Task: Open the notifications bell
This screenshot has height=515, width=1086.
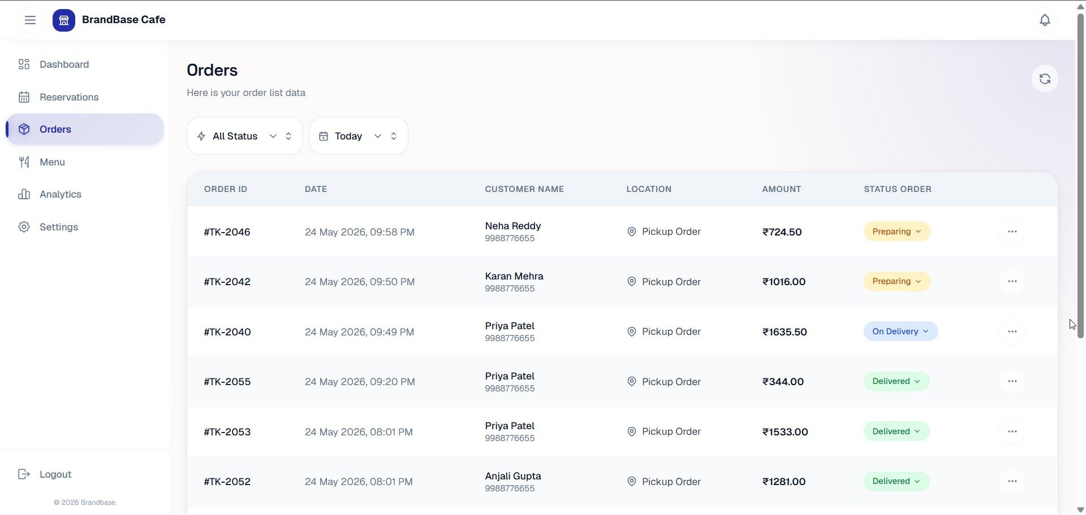Action: click(x=1045, y=20)
